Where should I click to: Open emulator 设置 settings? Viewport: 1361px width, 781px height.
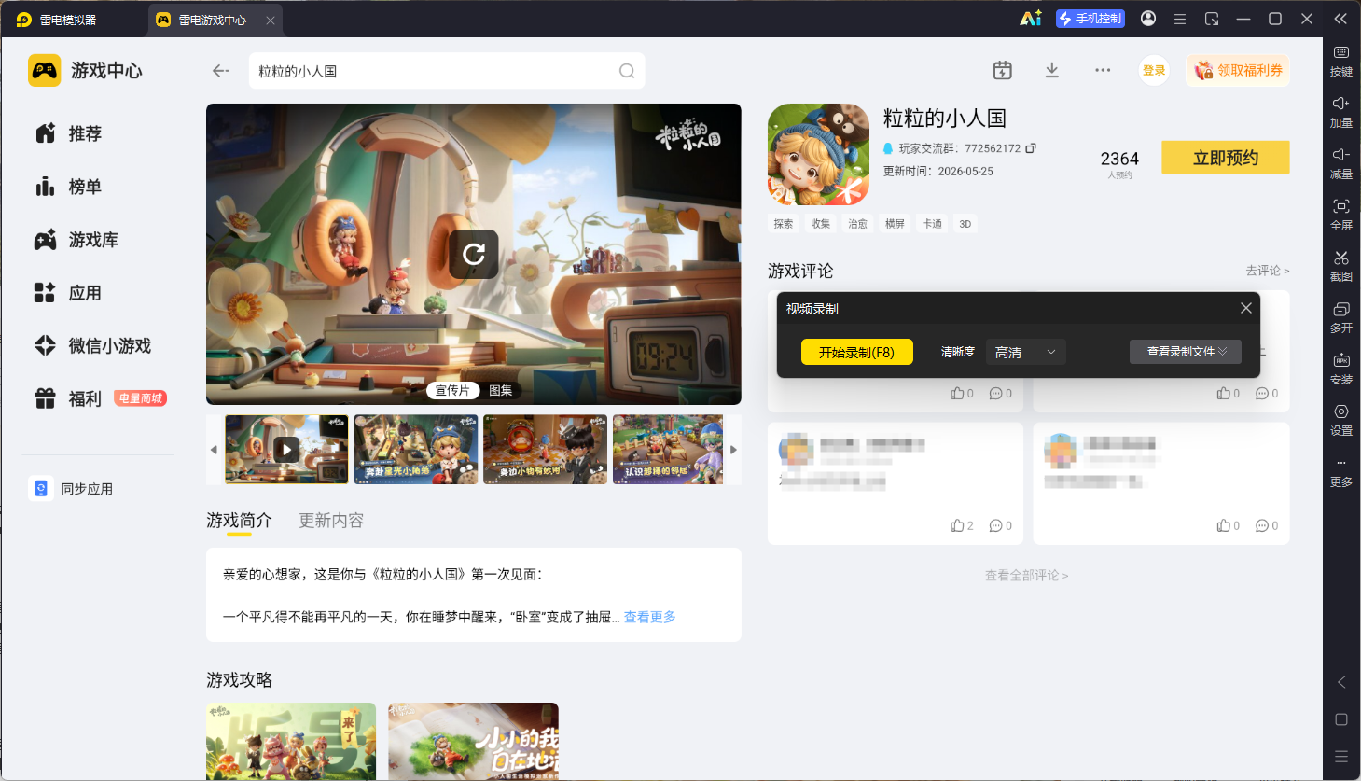pyautogui.click(x=1341, y=420)
